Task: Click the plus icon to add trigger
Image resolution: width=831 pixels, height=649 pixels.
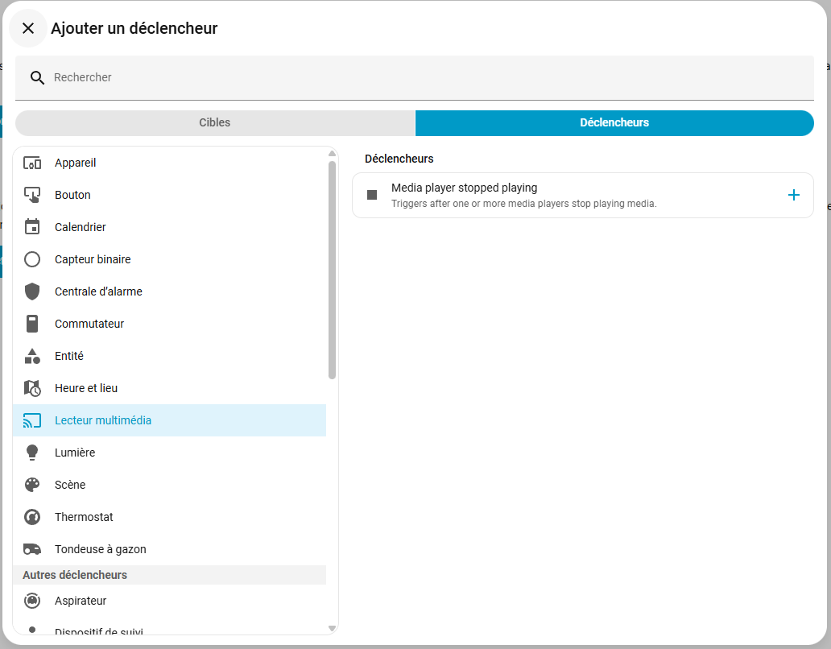Action: click(x=793, y=195)
